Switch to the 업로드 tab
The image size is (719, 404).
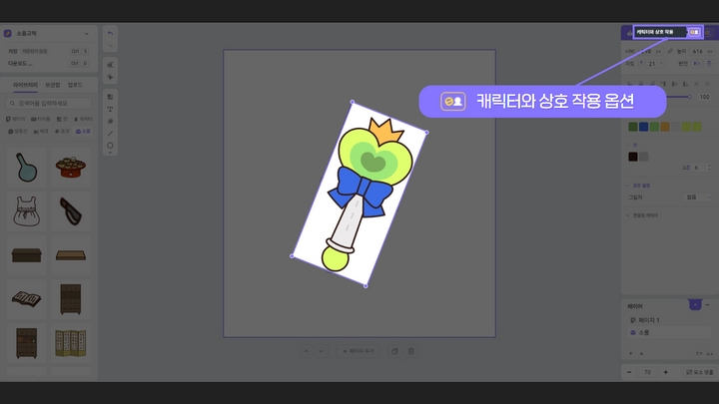pyautogui.click(x=75, y=85)
